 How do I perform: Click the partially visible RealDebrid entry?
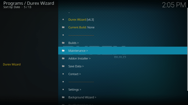pos(80,104)
